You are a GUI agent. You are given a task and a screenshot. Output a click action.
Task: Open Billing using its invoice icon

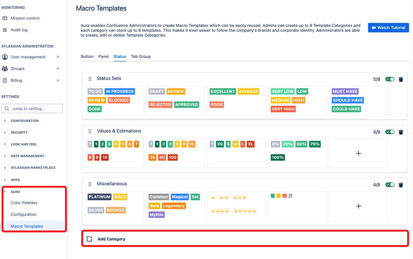coord(5,81)
